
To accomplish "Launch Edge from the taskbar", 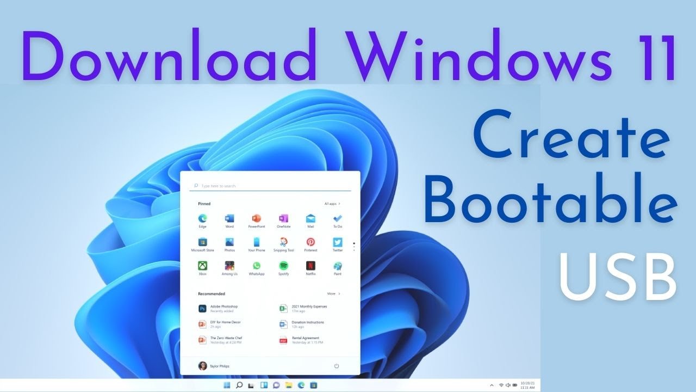I will coord(302,385).
